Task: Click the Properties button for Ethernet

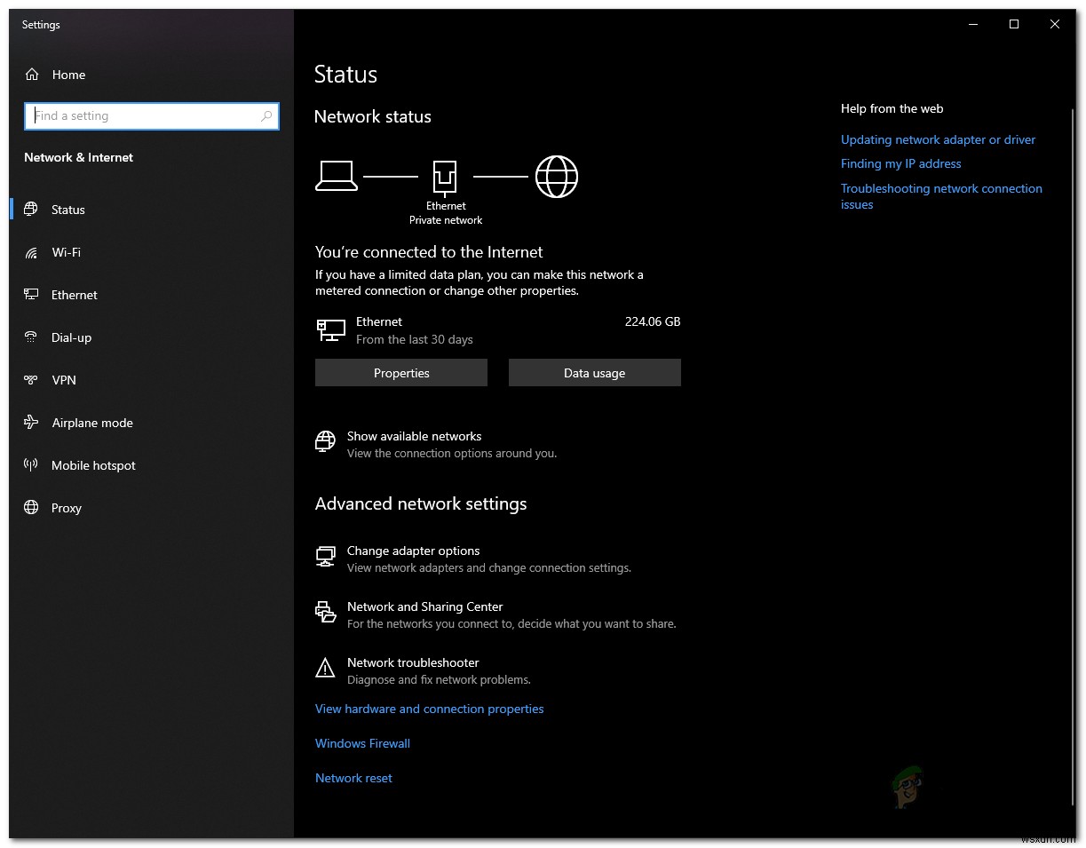Action: 400,372
